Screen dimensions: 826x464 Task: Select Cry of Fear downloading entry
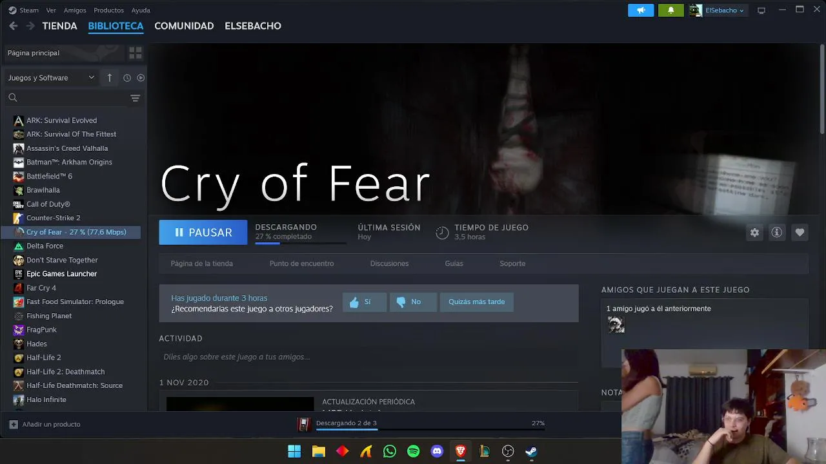click(x=71, y=232)
